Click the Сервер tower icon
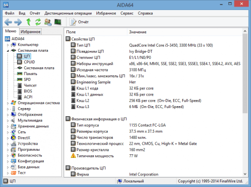The width and height of the screenshot is (251, 187). pyautogui.click(x=14, y=109)
